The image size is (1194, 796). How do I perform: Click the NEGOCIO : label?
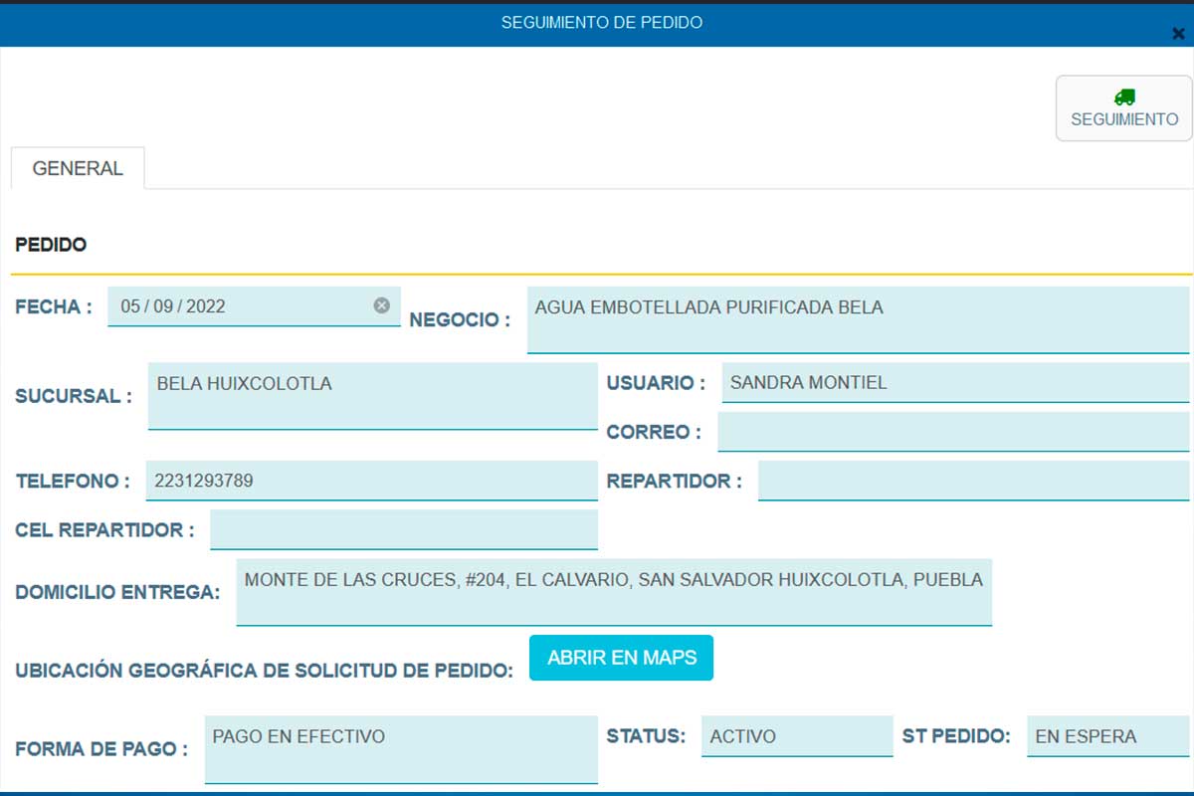(460, 320)
